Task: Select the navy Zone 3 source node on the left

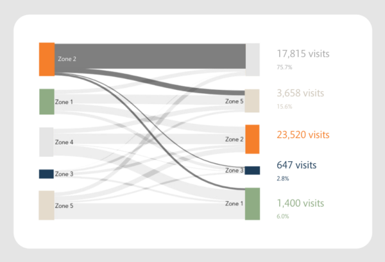Action: click(46, 174)
